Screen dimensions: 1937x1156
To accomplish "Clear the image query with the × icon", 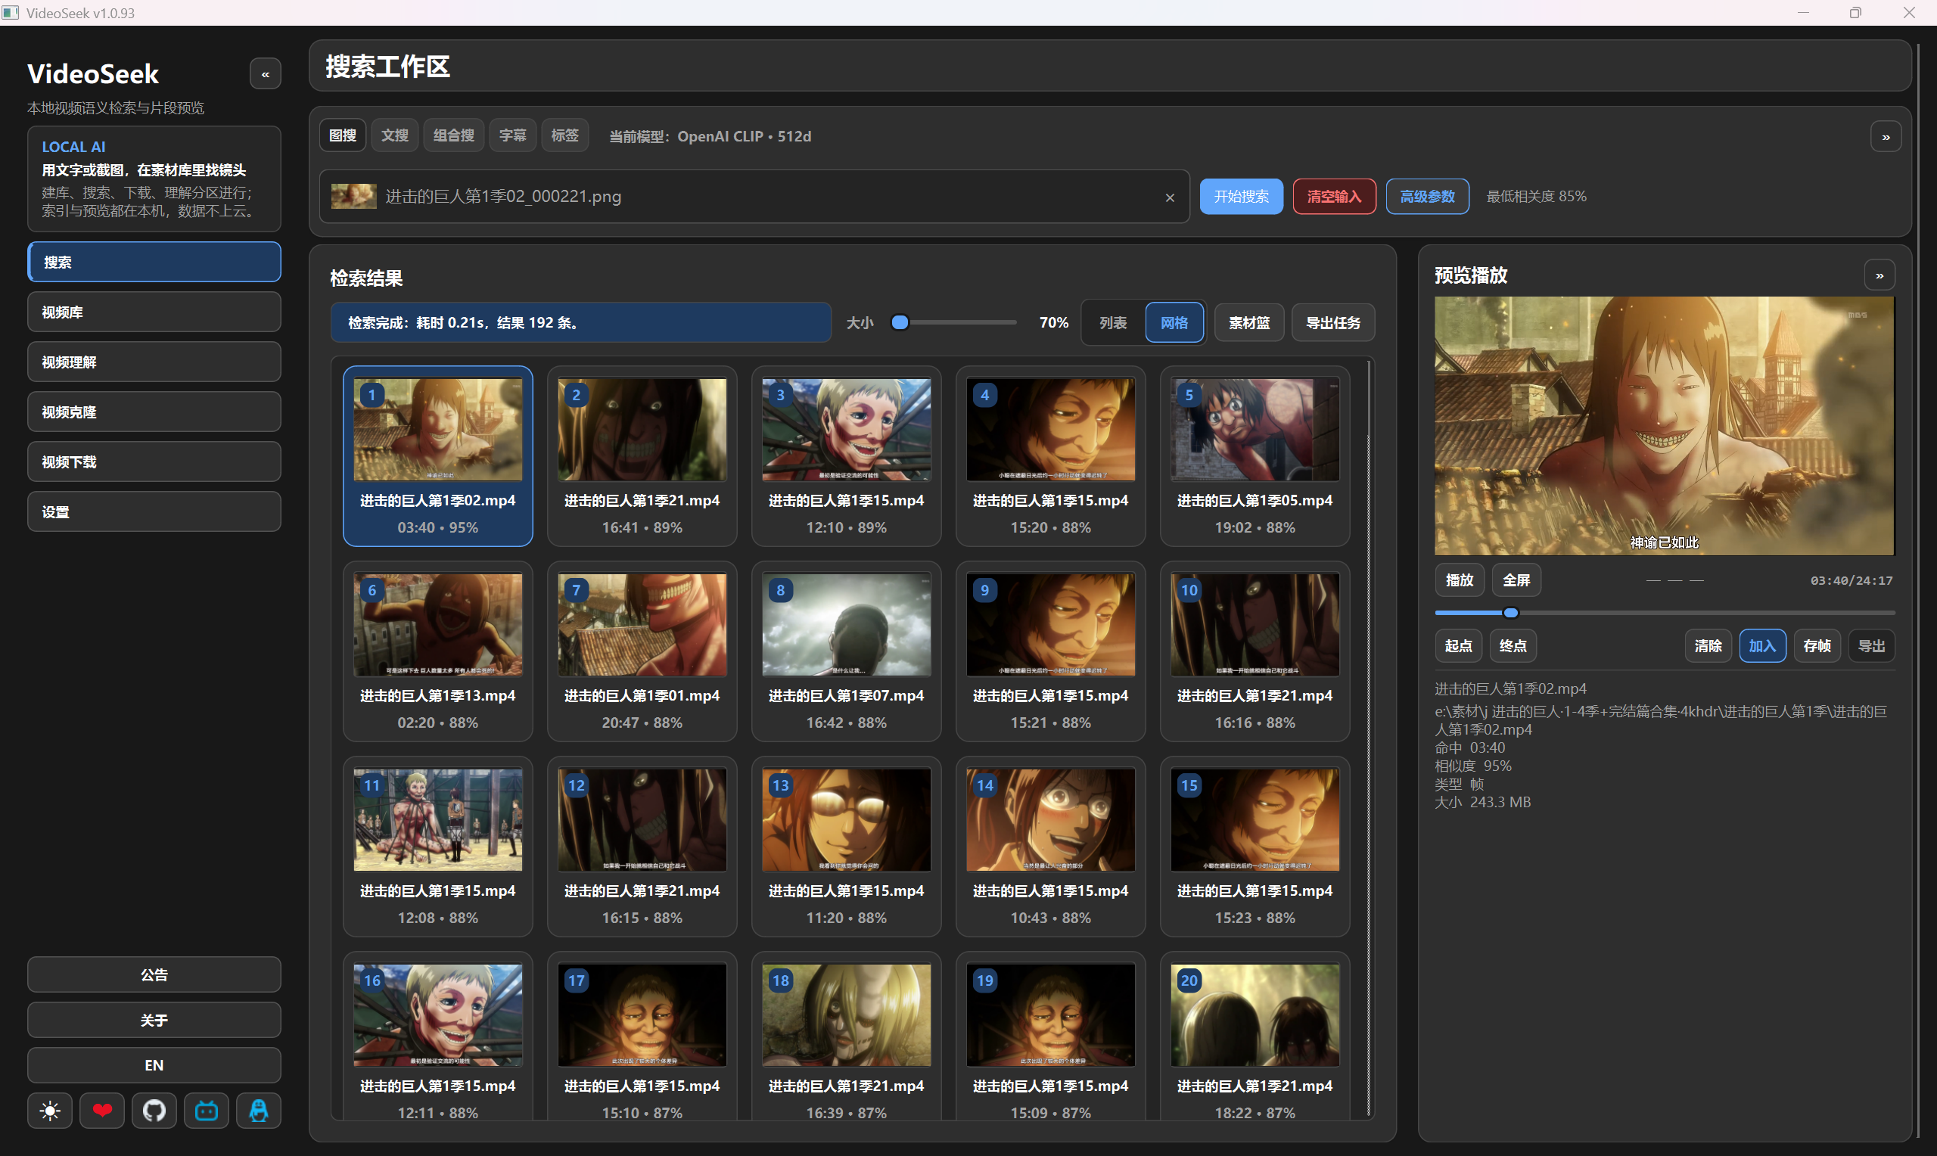I will 1169,197.
